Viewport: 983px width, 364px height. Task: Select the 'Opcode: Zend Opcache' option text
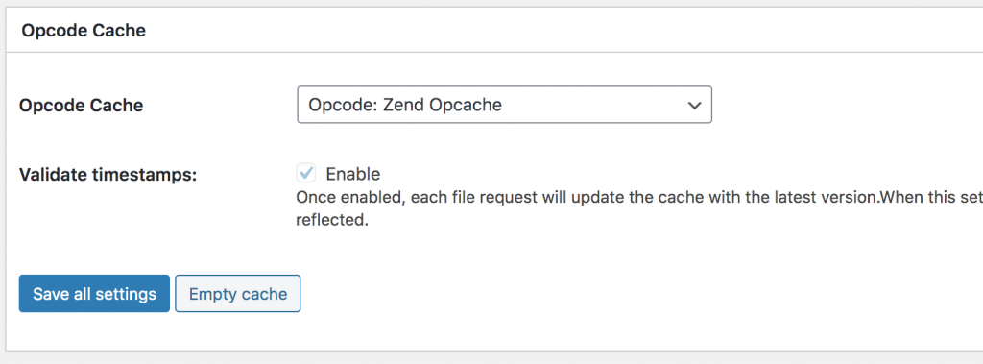pos(405,105)
